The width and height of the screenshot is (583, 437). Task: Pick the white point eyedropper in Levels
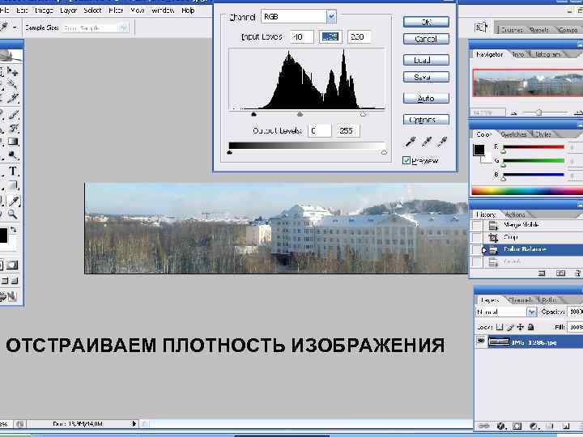[442, 142]
